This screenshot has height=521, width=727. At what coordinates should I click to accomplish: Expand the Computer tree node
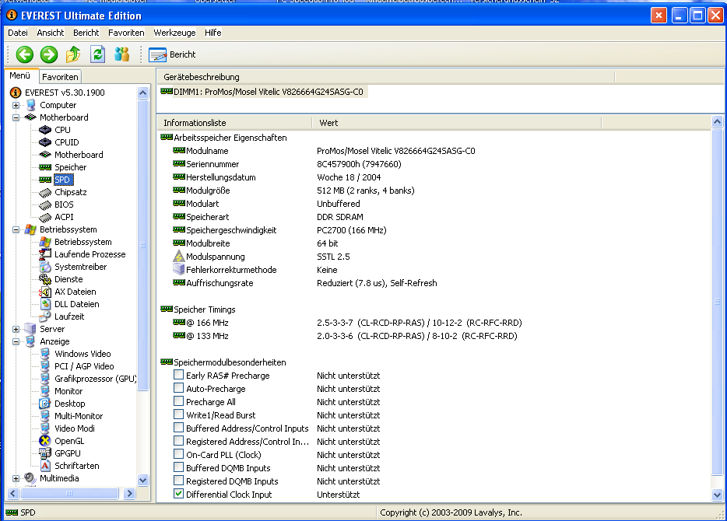pos(16,105)
